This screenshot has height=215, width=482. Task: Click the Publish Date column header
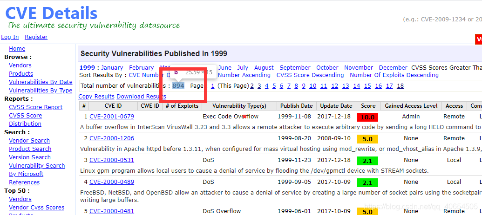click(x=296, y=106)
